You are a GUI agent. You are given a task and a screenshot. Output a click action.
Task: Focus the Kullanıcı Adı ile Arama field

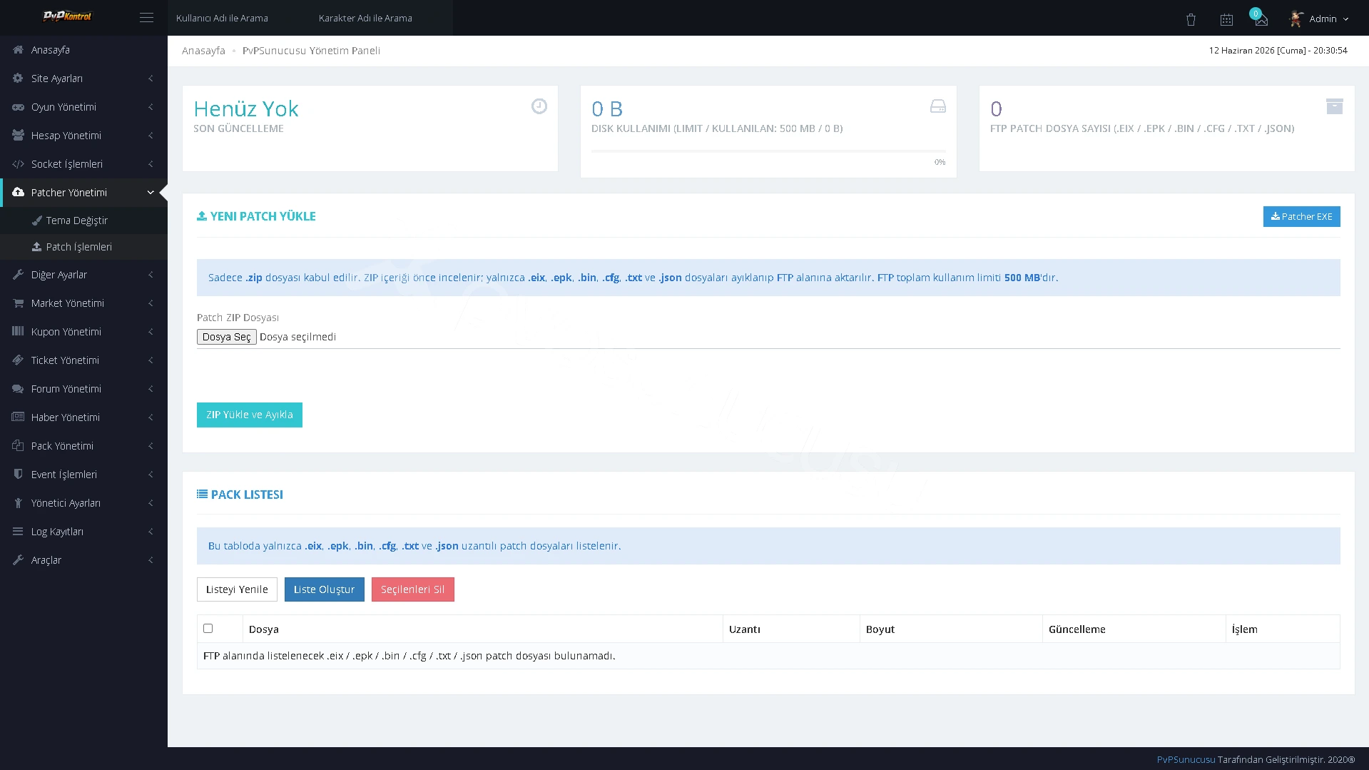click(239, 18)
